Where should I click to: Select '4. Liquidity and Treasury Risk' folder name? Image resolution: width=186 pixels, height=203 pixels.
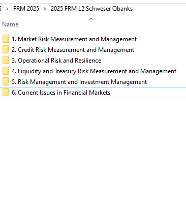click(94, 71)
